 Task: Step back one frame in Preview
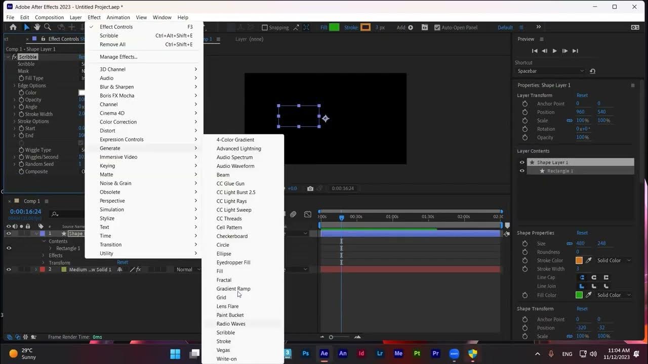[545, 51]
